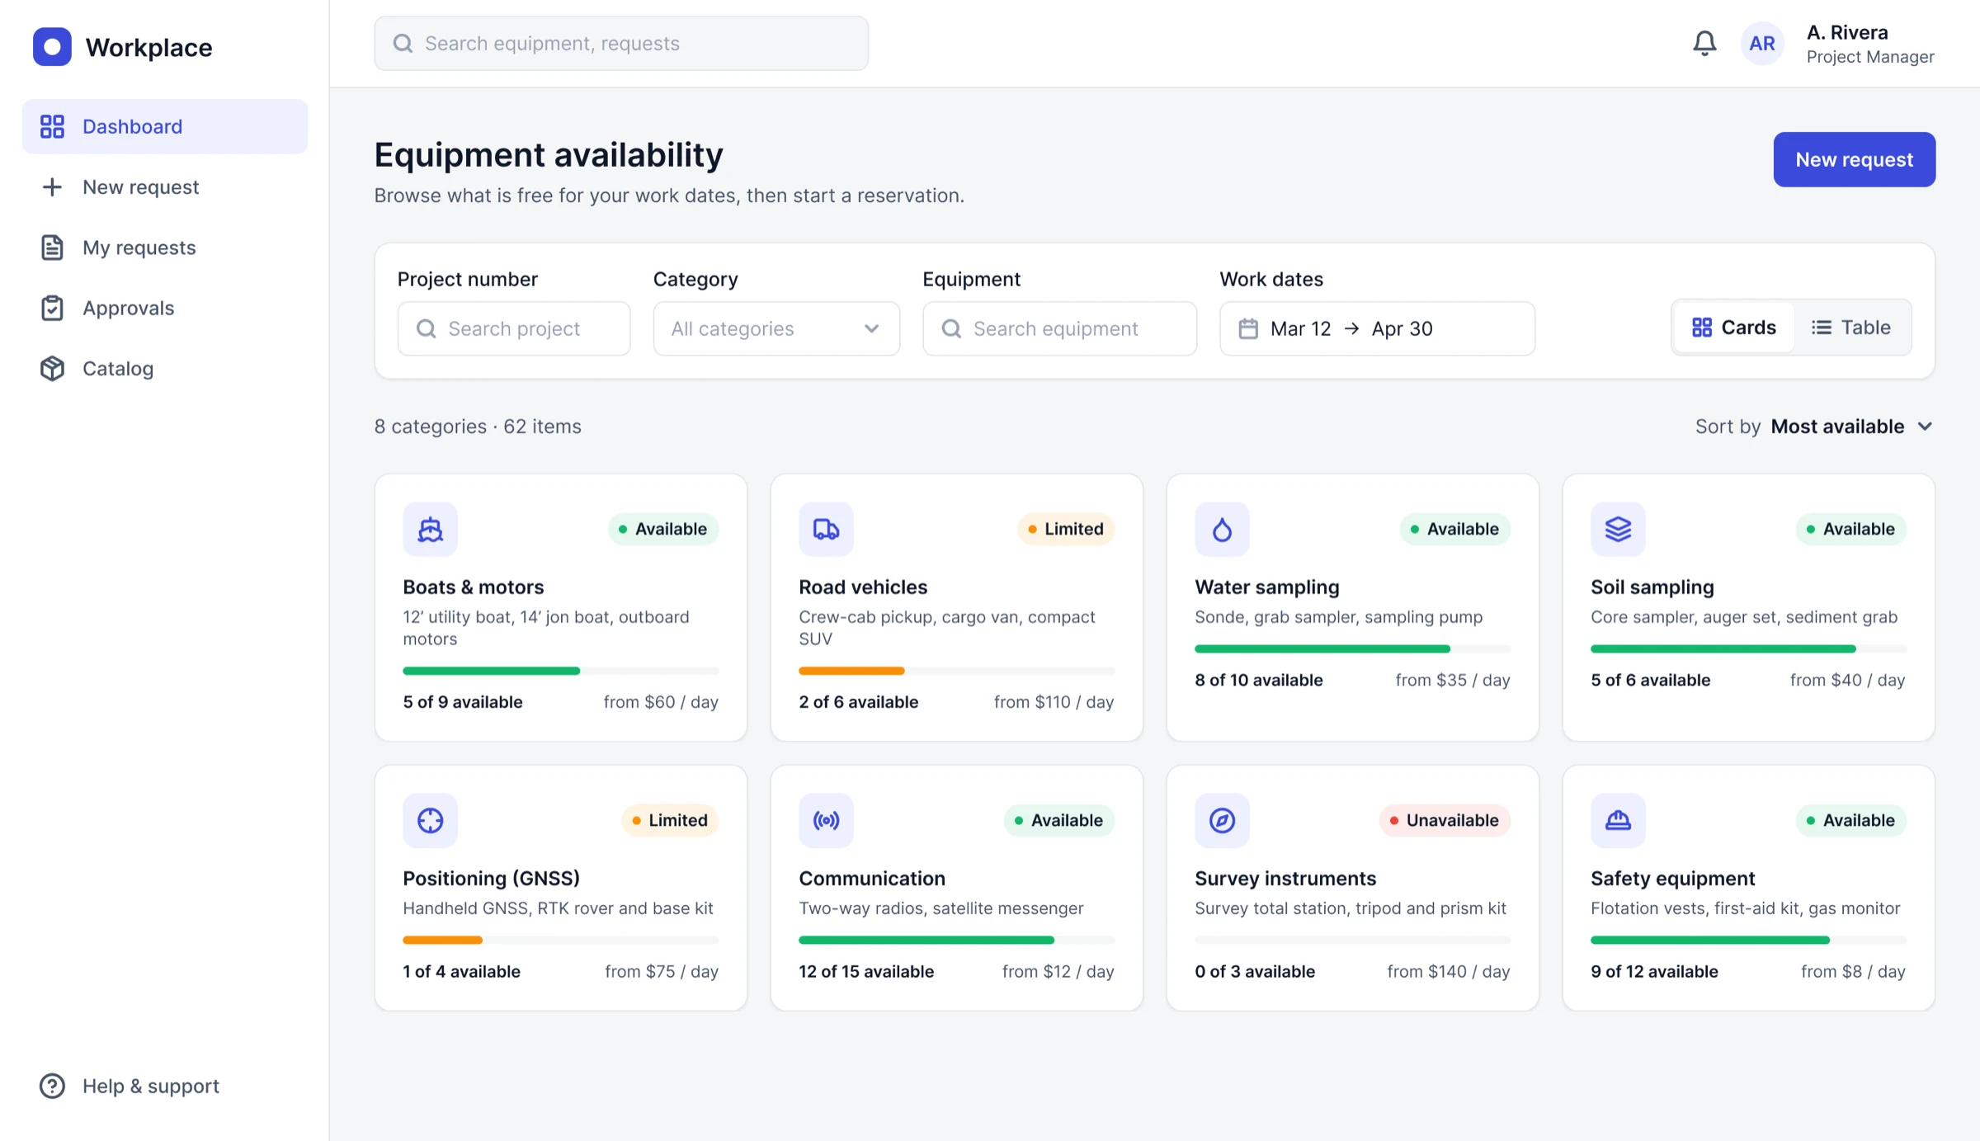The image size is (1980, 1141).
Task: Click the Safety equipment hard hat icon
Action: (x=1618, y=820)
